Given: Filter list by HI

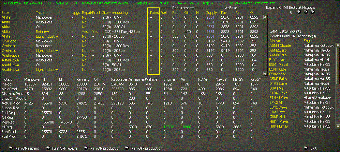Looking at the screenshot, I should (x=43, y=3).
